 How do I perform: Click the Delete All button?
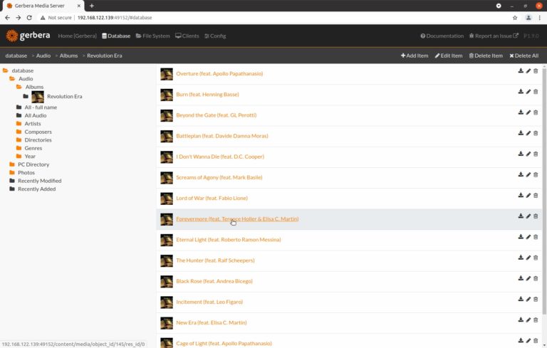tap(523, 56)
